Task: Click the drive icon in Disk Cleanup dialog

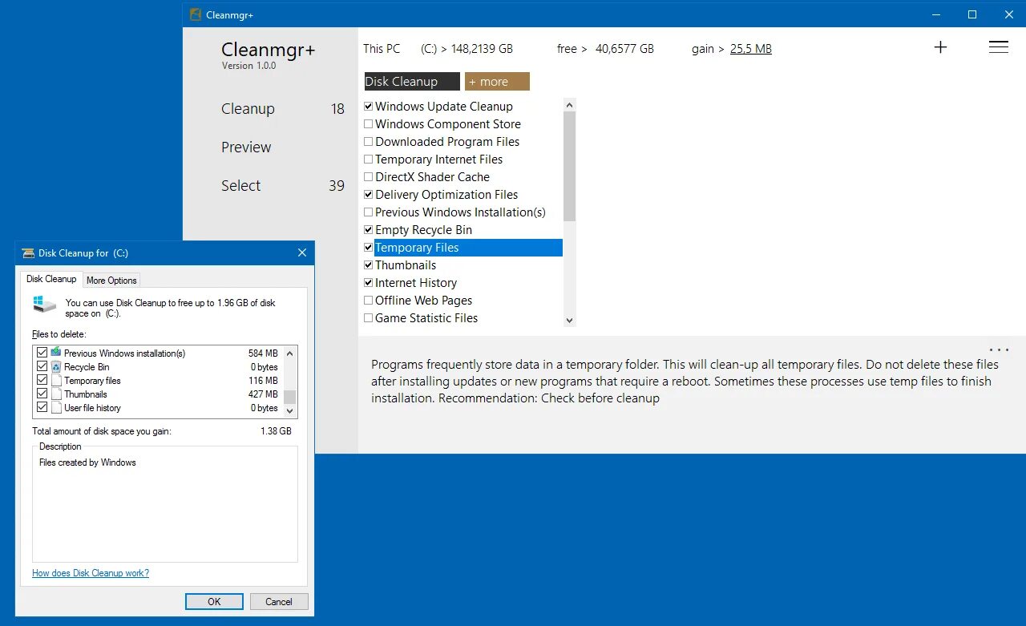Action: [x=45, y=305]
